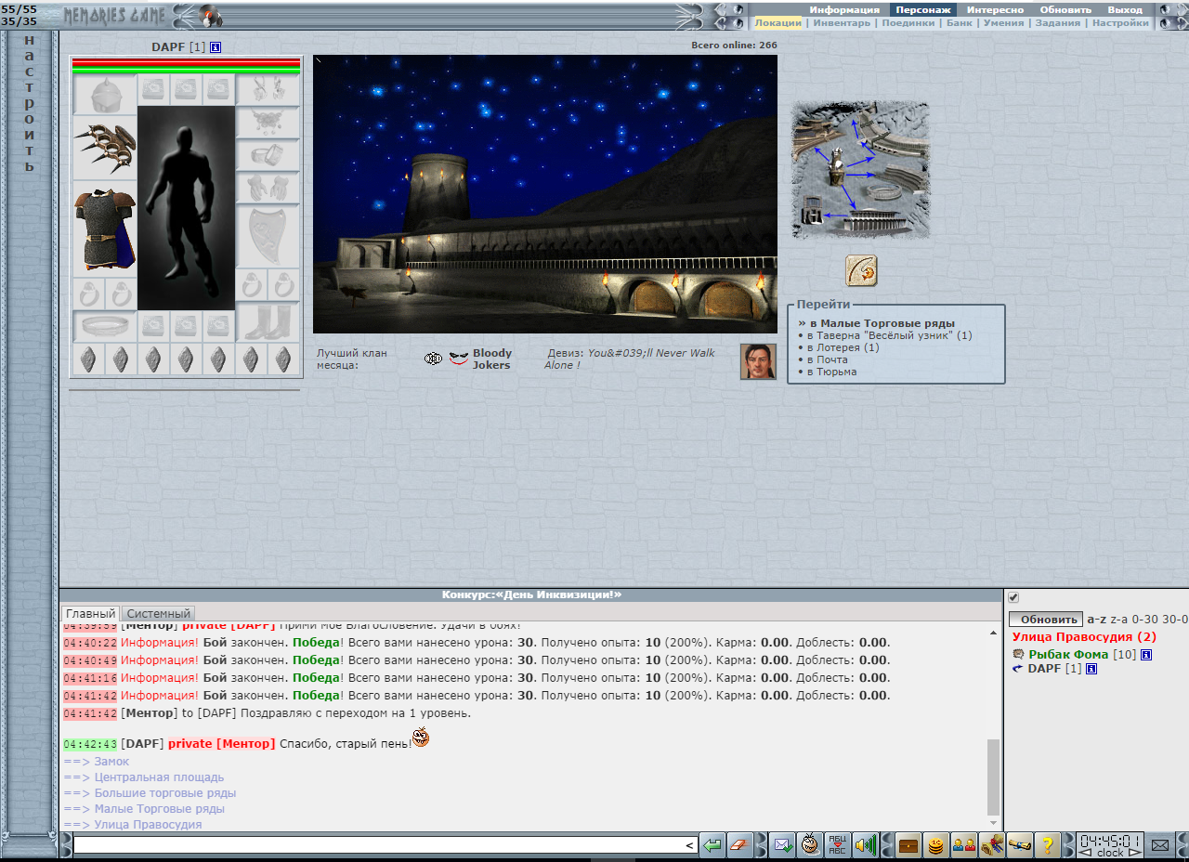
Task: Click the eraser icon to clear chat
Action: [x=739, y=845]
